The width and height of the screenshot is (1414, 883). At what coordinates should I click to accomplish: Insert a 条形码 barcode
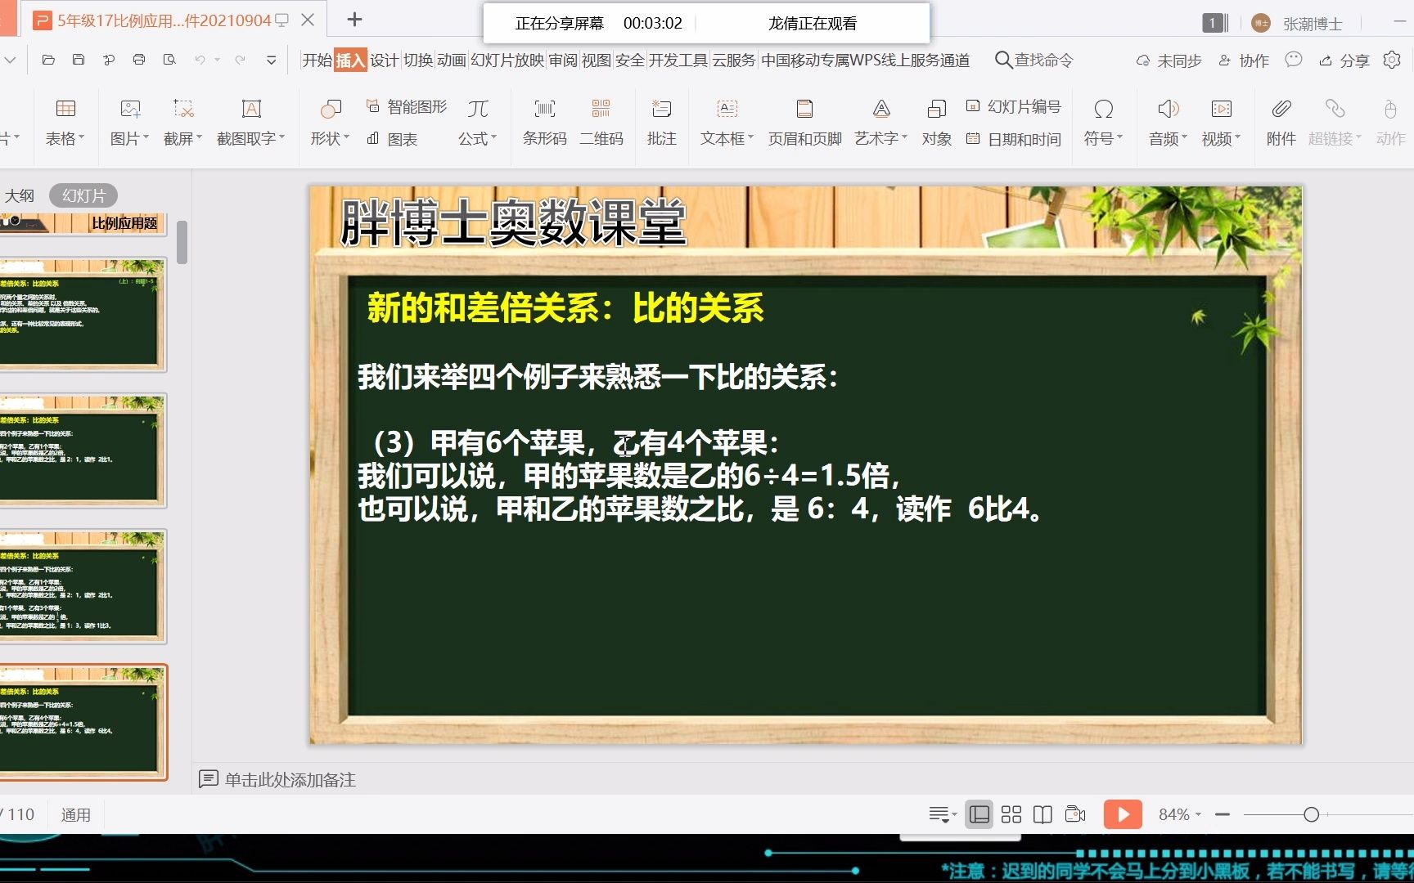point(544,121)
